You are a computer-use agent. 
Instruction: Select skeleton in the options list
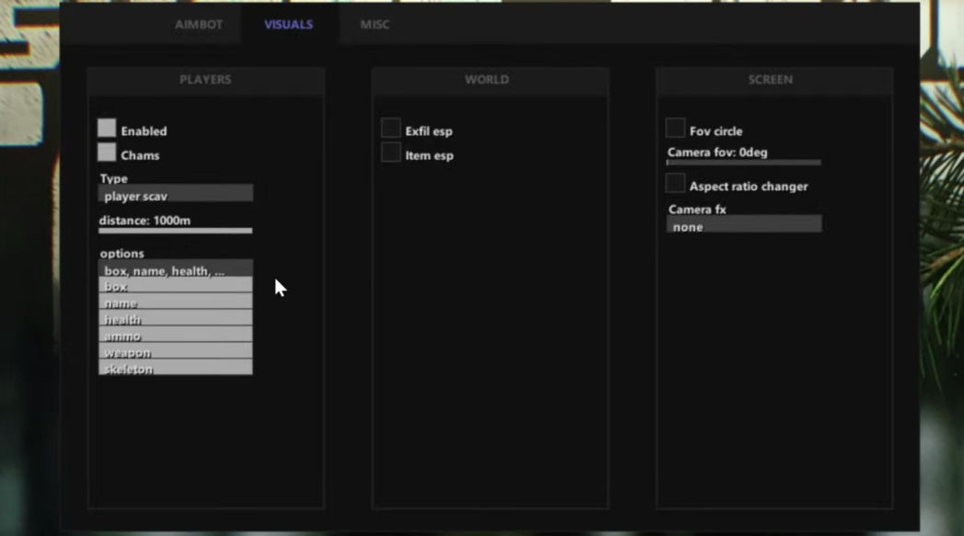175,368
